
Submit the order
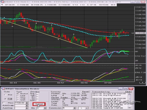click(x=39, y=104)
